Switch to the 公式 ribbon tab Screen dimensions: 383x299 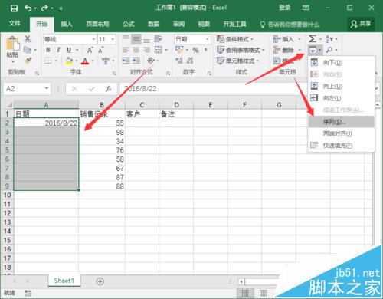point(129,24)
